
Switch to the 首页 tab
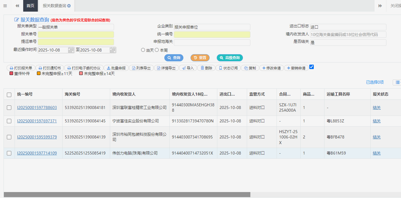coord(30,6)
